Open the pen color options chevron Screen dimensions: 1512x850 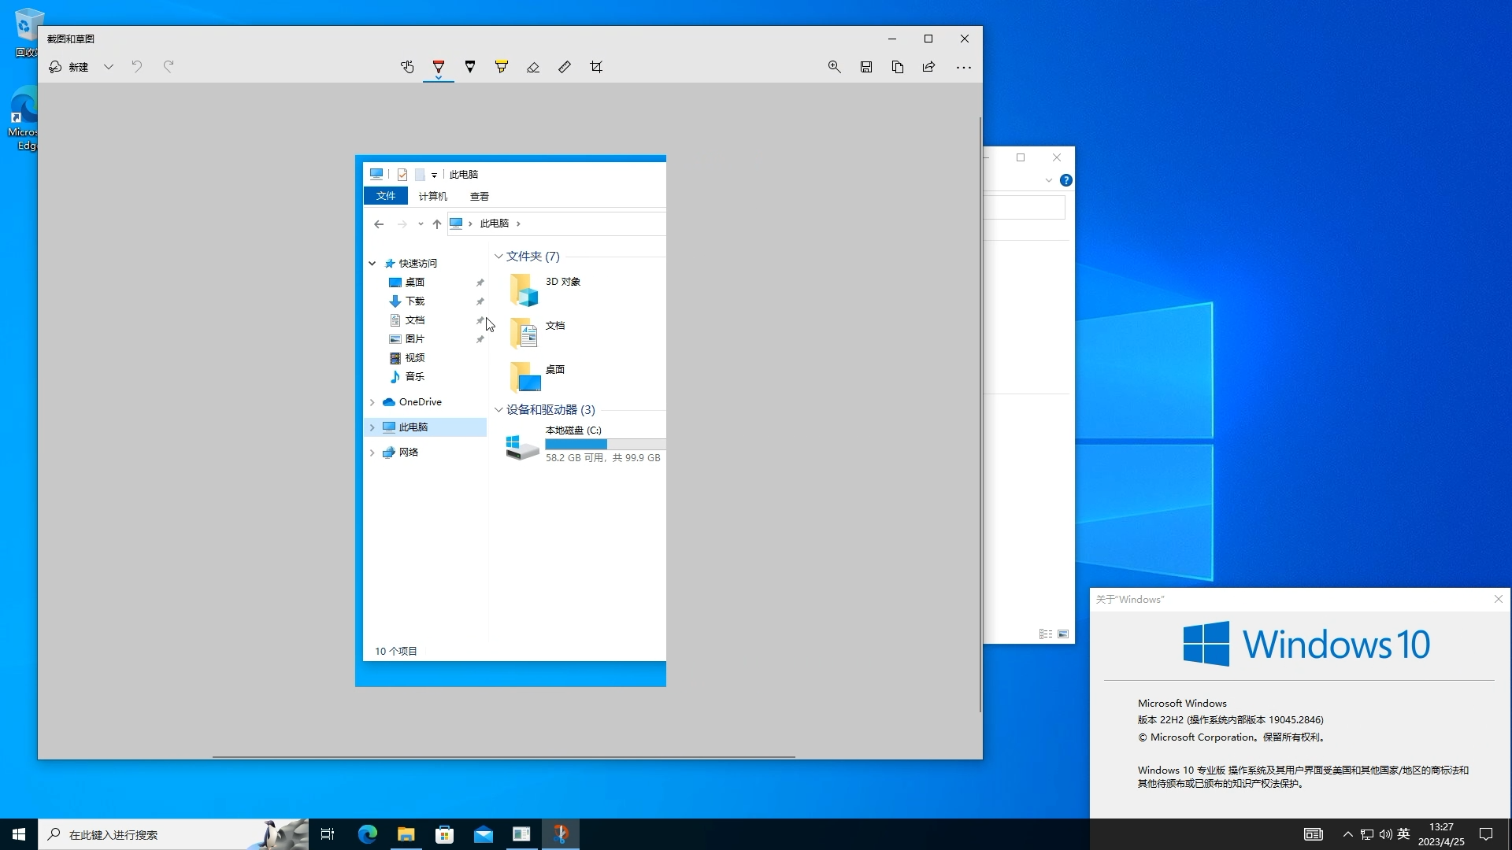[439, 79]
